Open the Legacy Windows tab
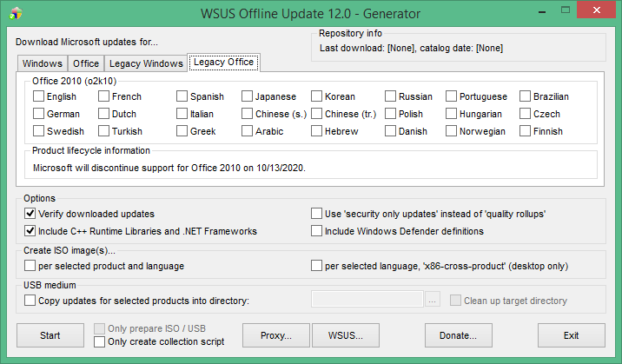Screen dimensions: 622x364 [146, 63]
